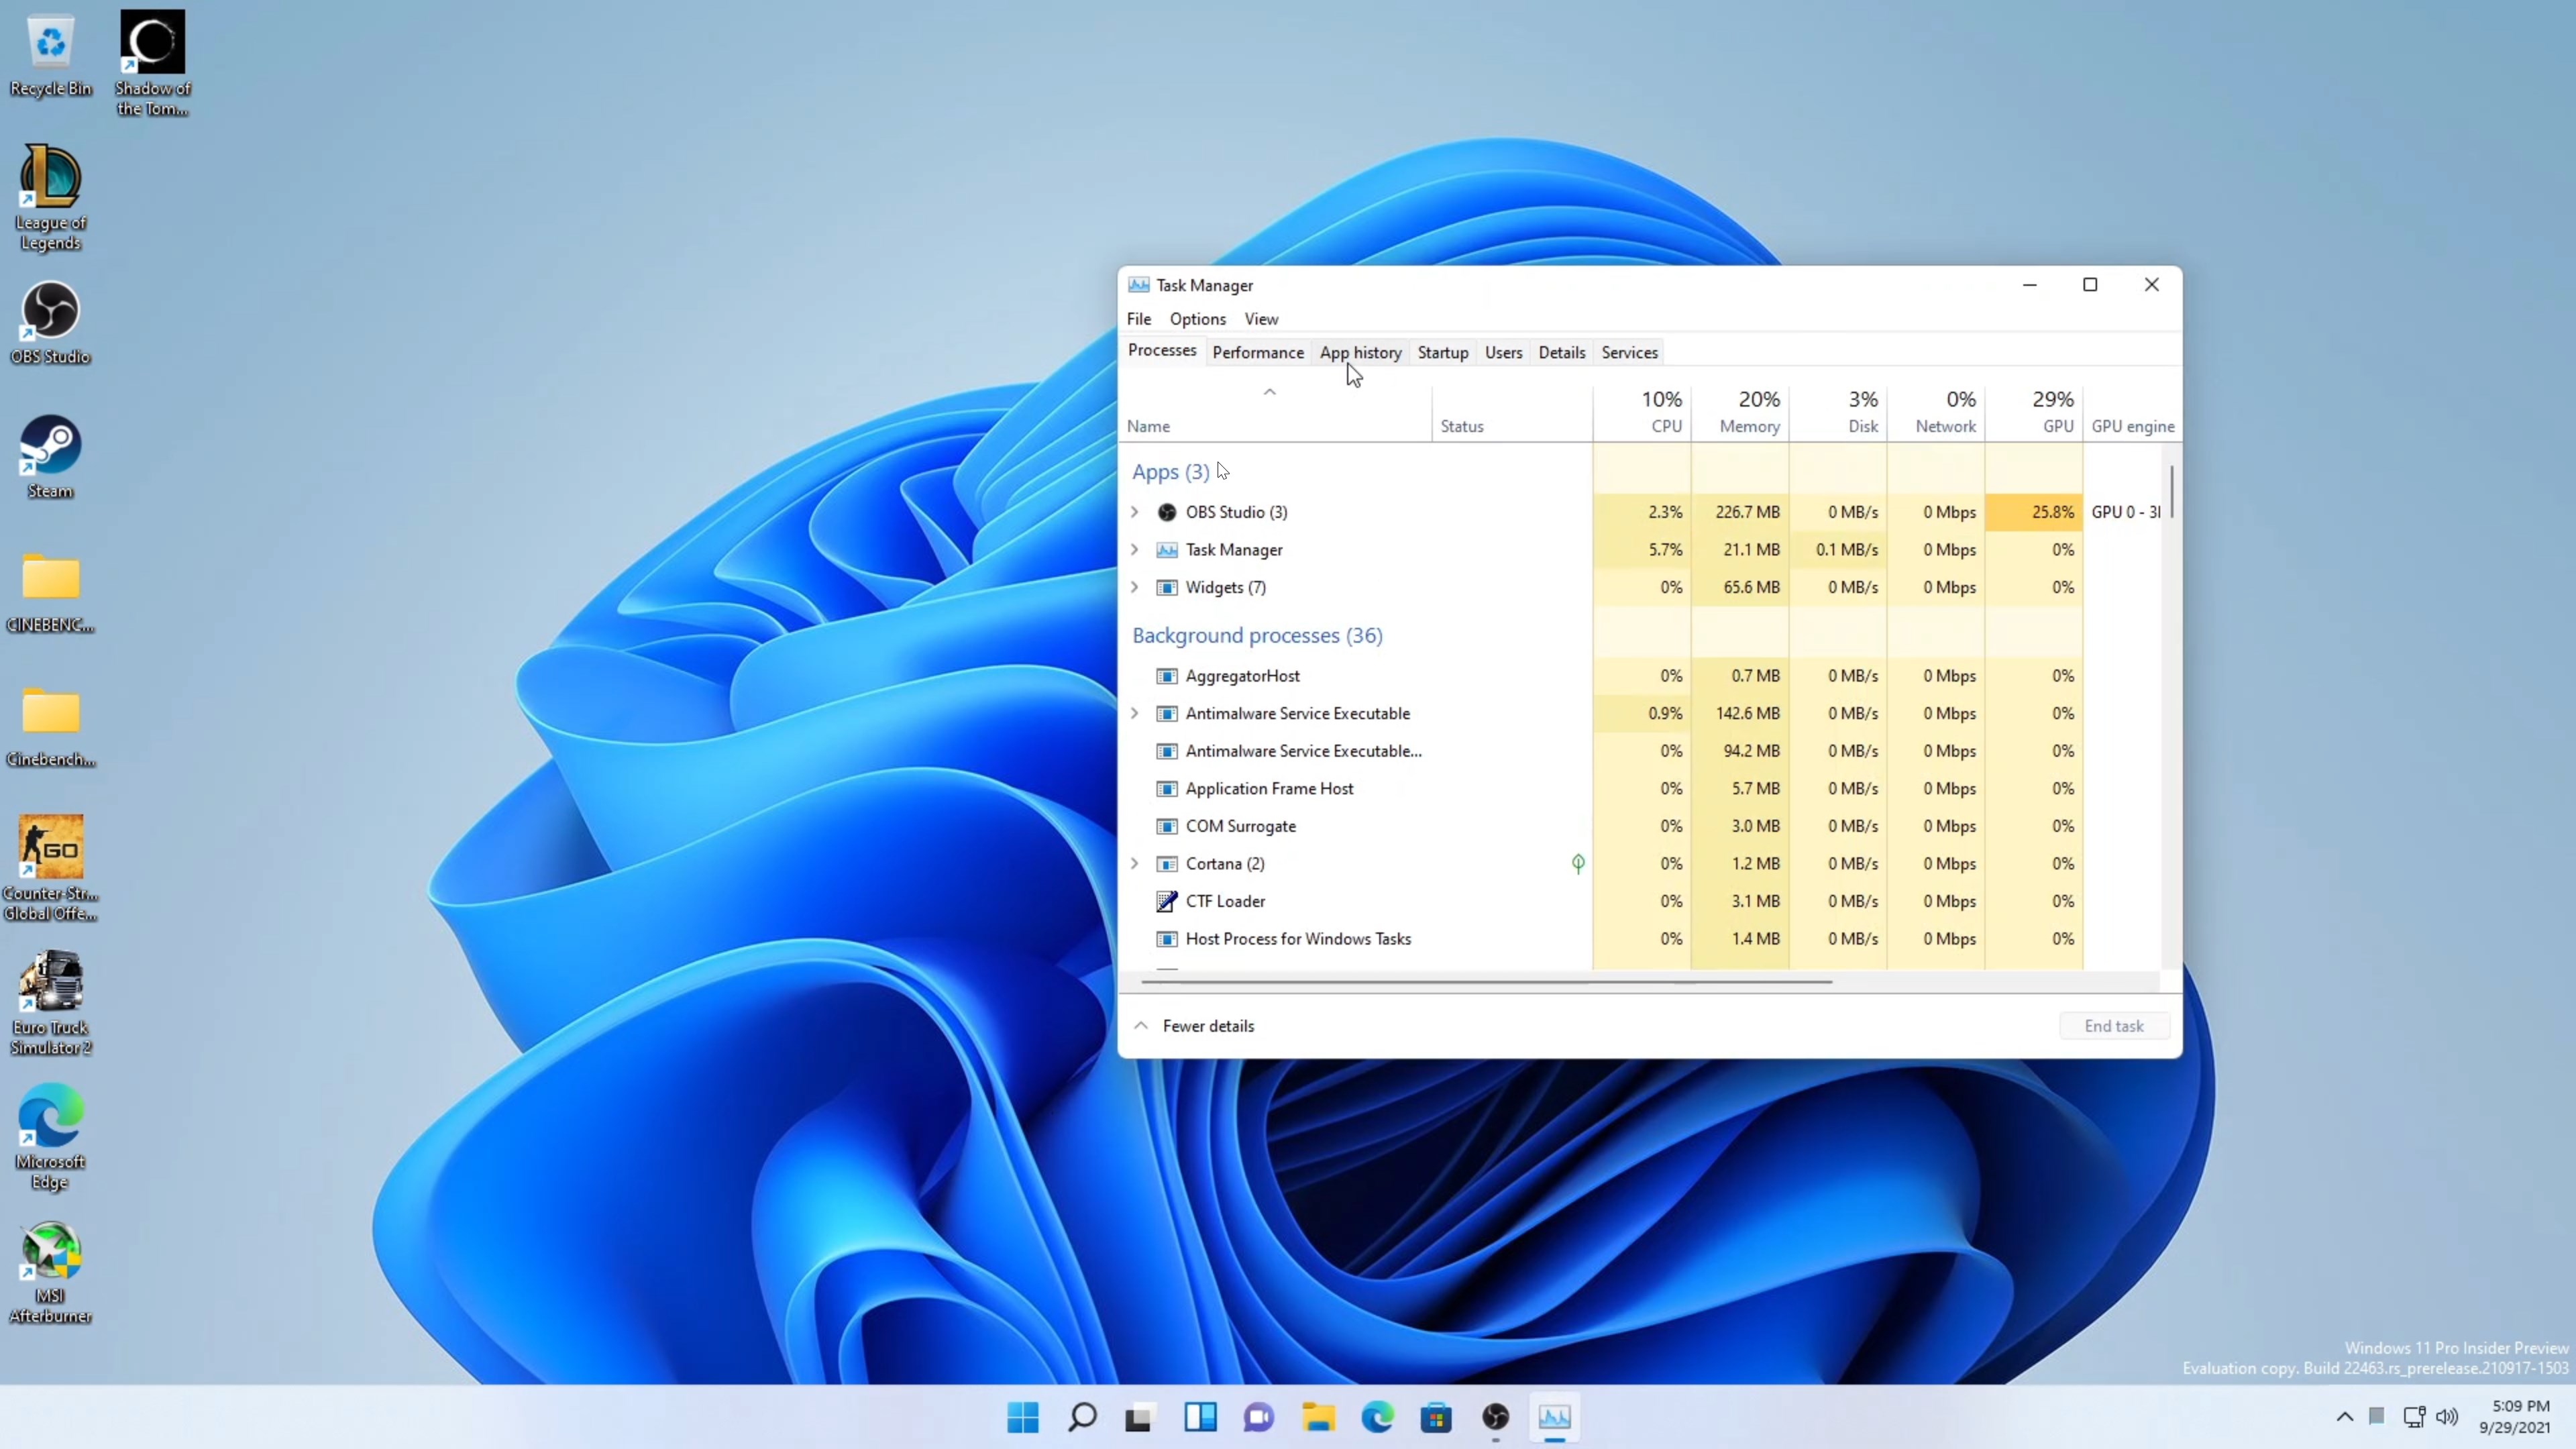This screenshot has height=1449, width=2576.
Task: Select MSI Afterburner desktop shortcut
Action: click(50, 1272)
